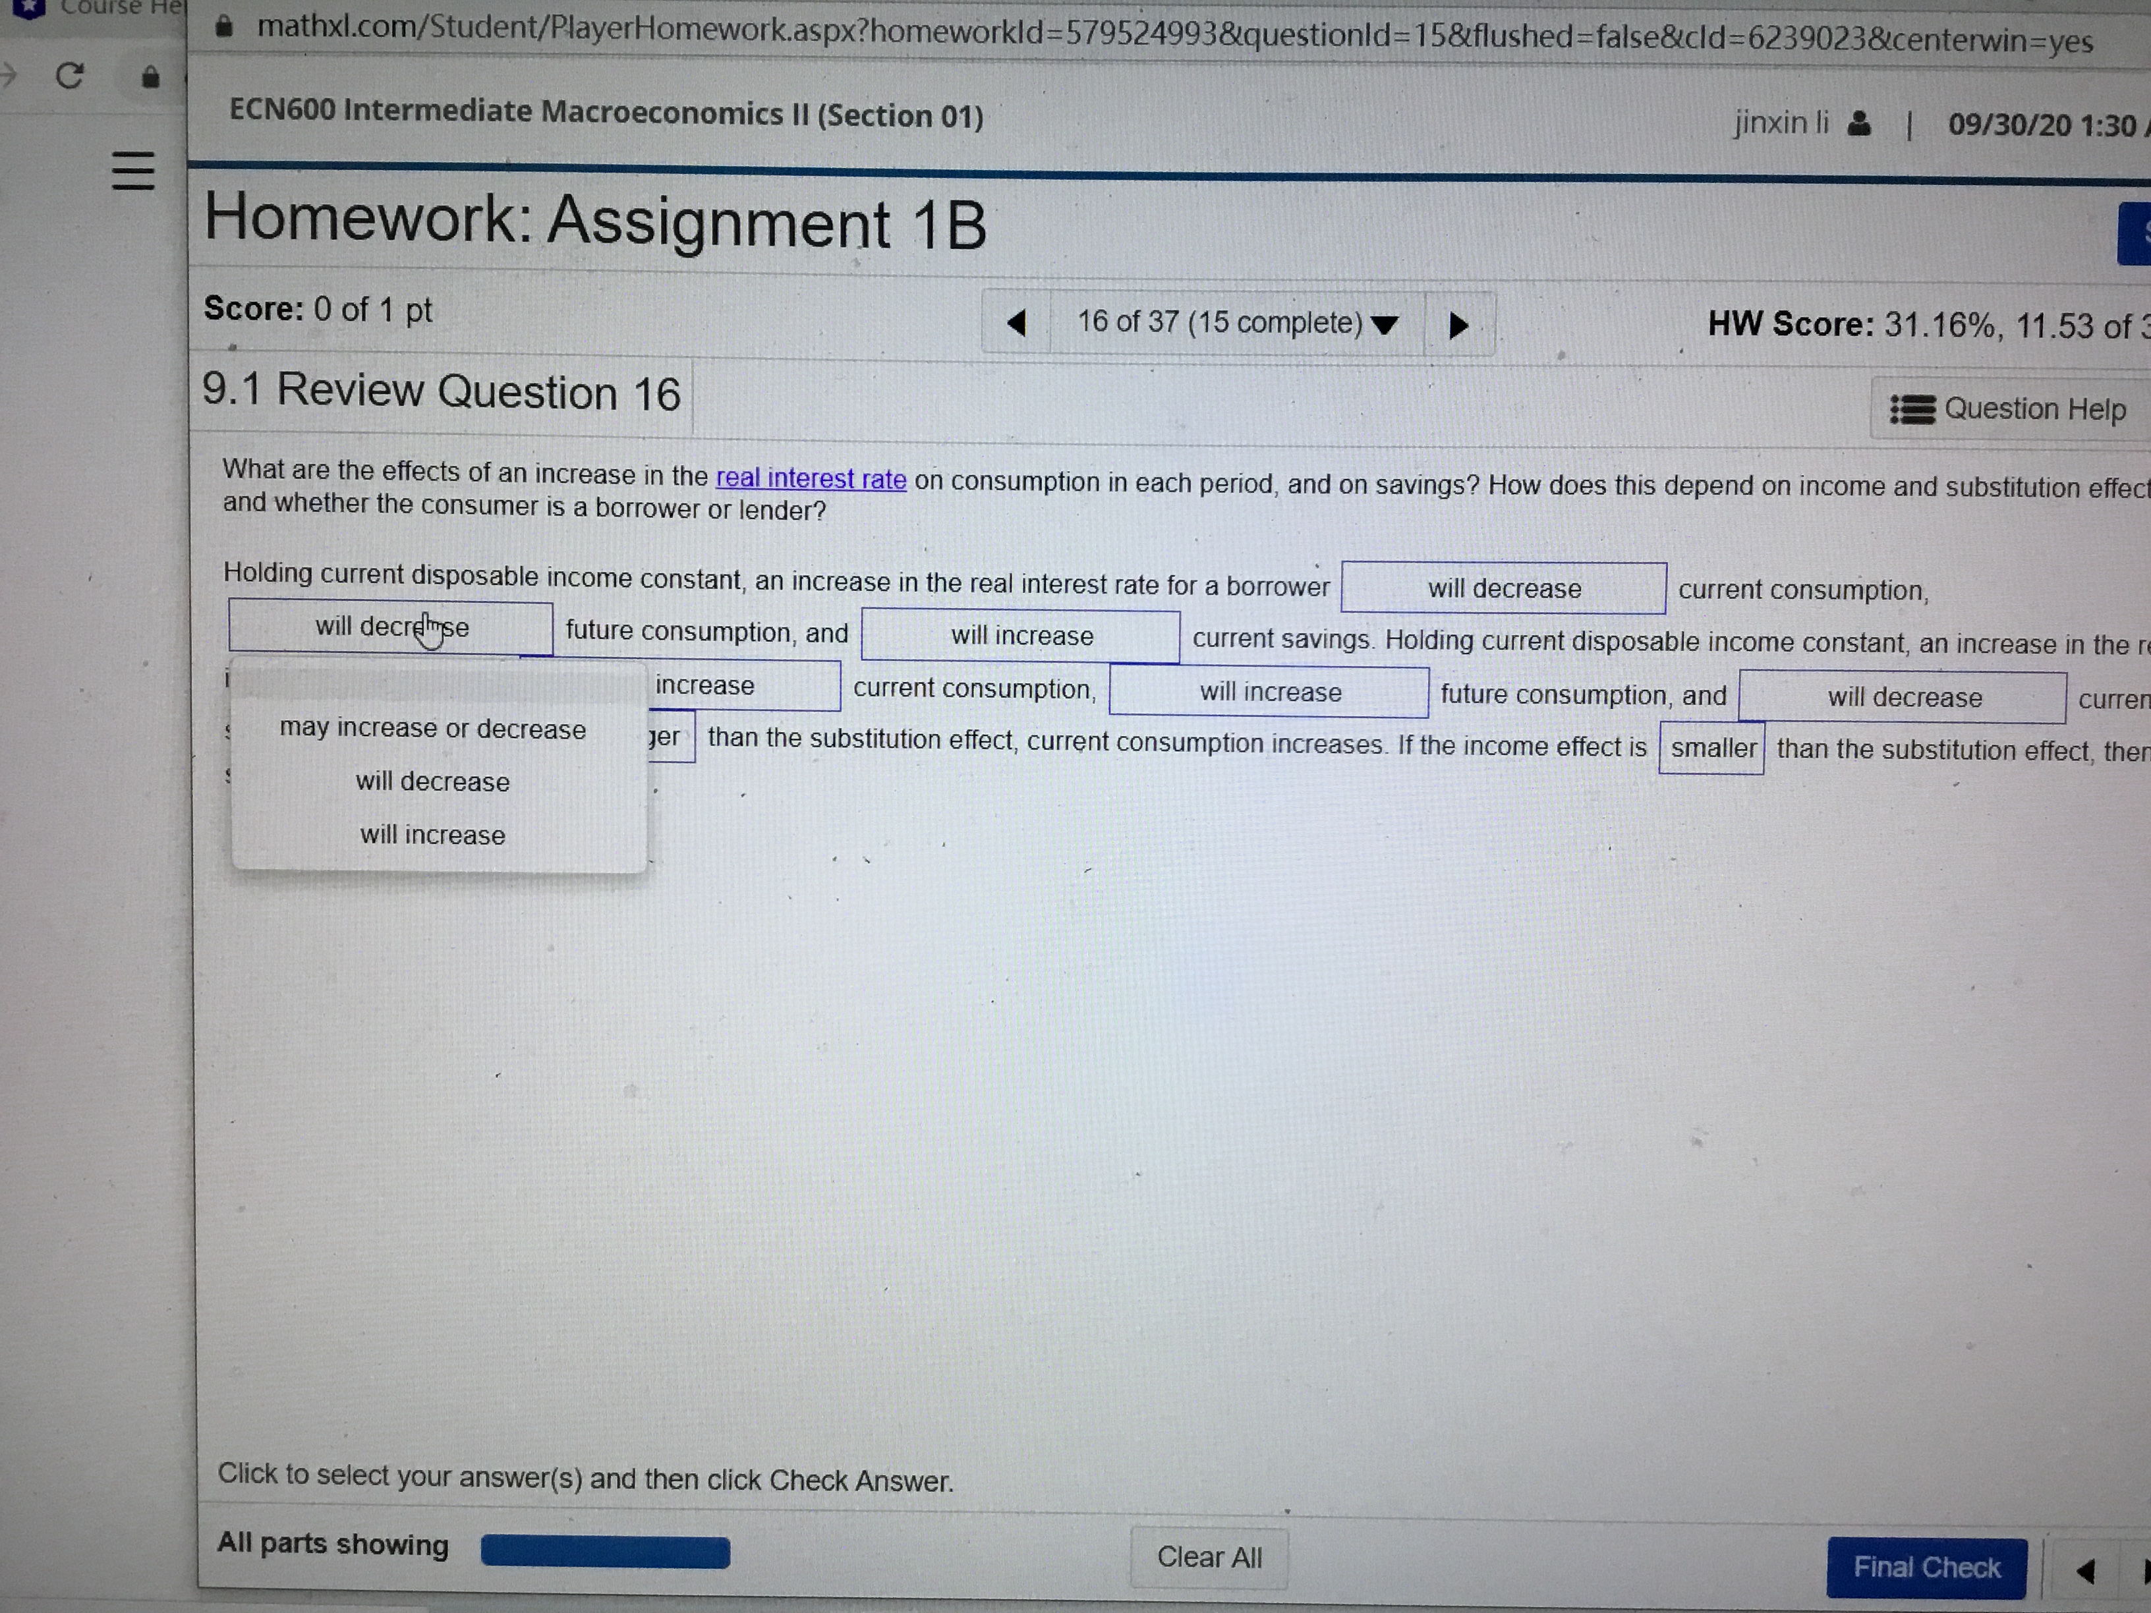Click the blue progress bar
Viewport: 2151px width, 1613px height.
pos(605,1552)
